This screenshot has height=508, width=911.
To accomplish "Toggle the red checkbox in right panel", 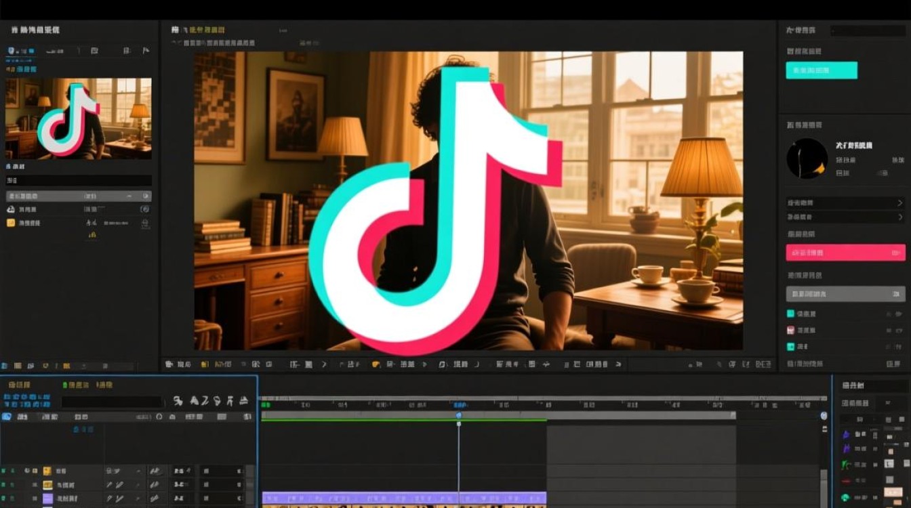I will point(790,330).
